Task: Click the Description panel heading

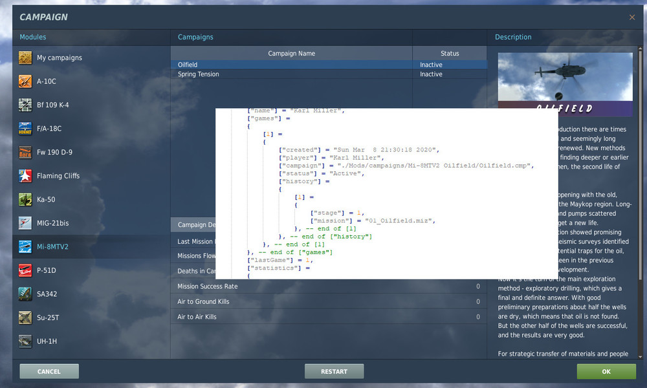Action: (513, 37)
